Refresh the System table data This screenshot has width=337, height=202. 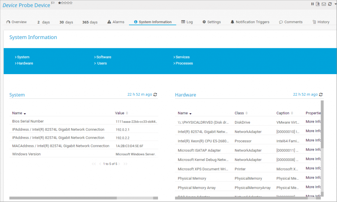[x=155, y=94]
